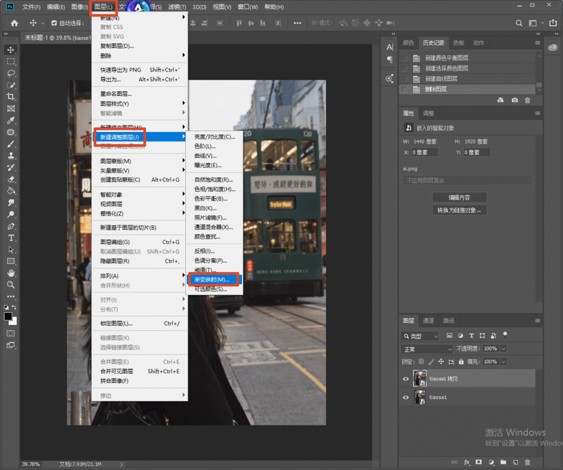Choose 渐变映射(M)... from the submenu
Image resolution: width=563 pixels, height=470 pixels.
point(214,279)
